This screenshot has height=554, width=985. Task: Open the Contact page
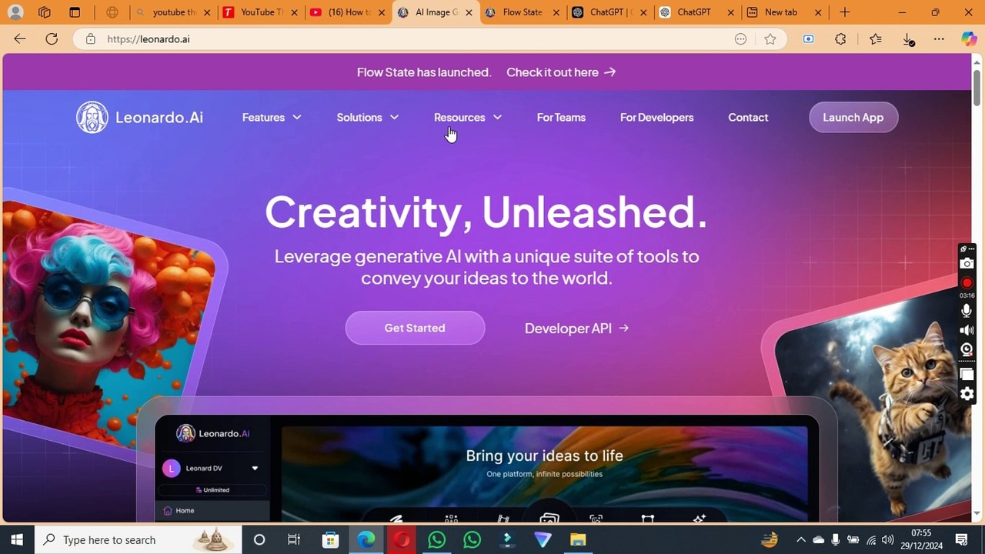[748, 118]
